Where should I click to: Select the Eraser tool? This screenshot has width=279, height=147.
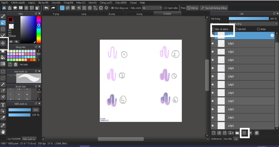3,22
